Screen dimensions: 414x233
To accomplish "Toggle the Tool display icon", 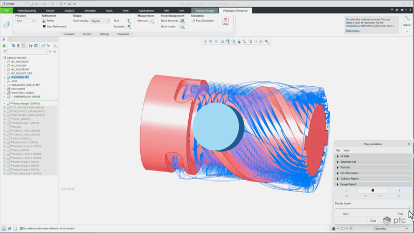I will (129, 20).
